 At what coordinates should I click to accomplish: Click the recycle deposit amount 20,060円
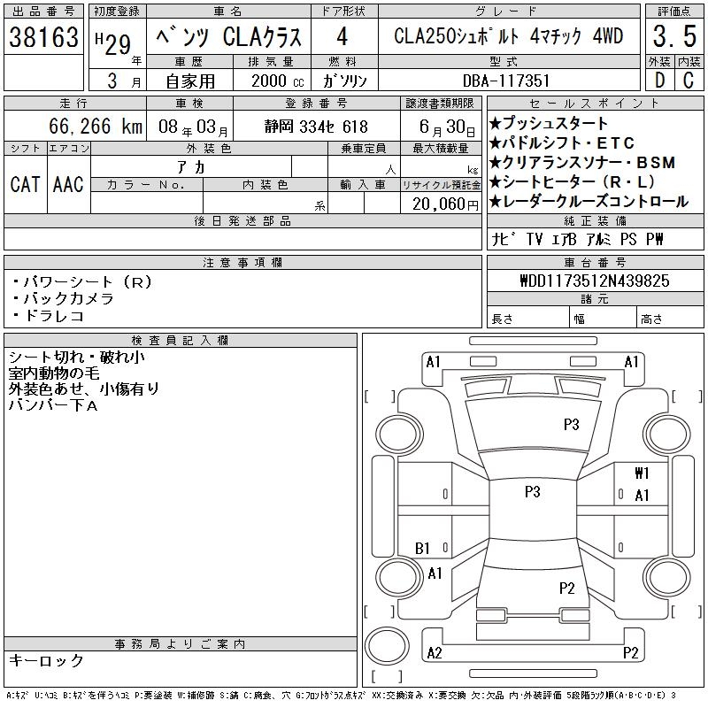(x=440, y=204)
